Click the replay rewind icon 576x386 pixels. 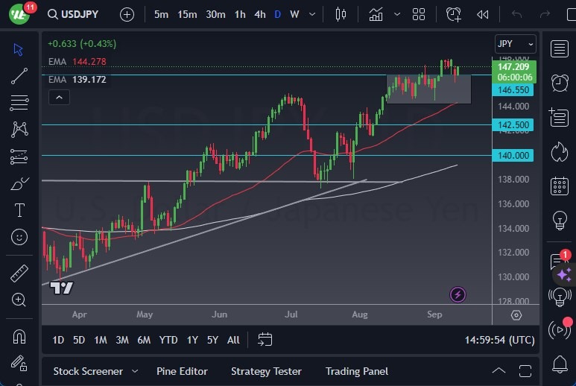(x=483, y=14)
